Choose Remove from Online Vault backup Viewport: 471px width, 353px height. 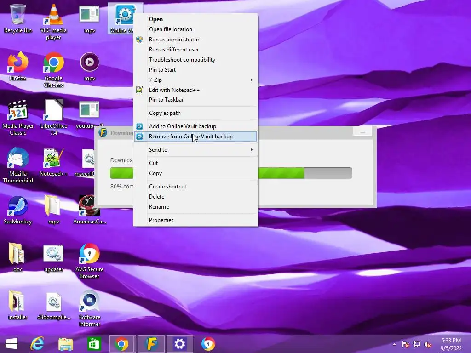click(195, 137)
